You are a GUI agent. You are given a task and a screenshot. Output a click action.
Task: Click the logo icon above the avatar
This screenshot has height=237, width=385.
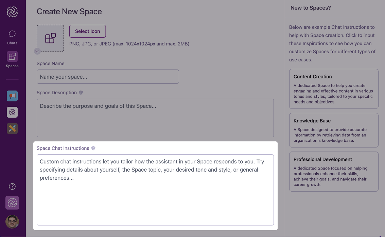point(12,203)
